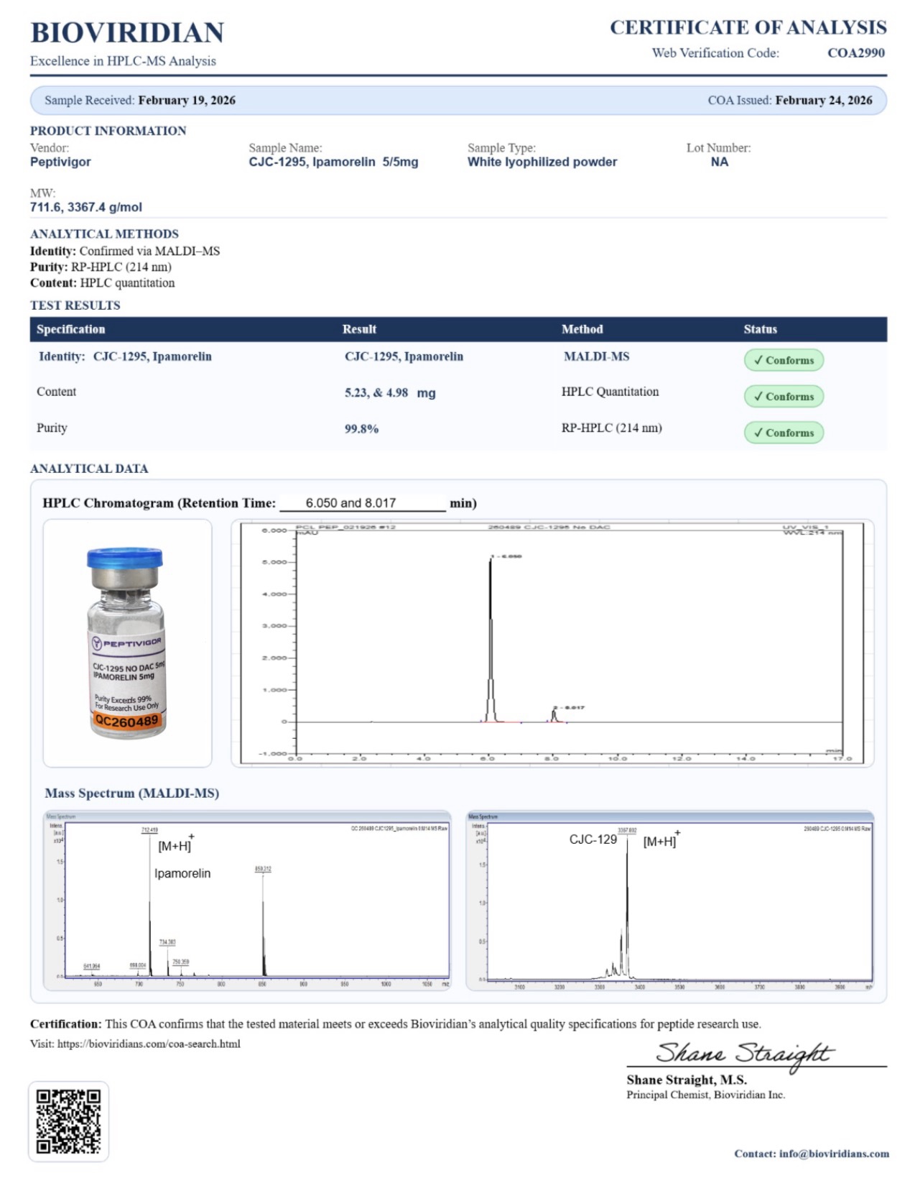The width and height of the screenshot is (910, 1178).
Task: Click the Specification column header
Action: pos(70,329)
